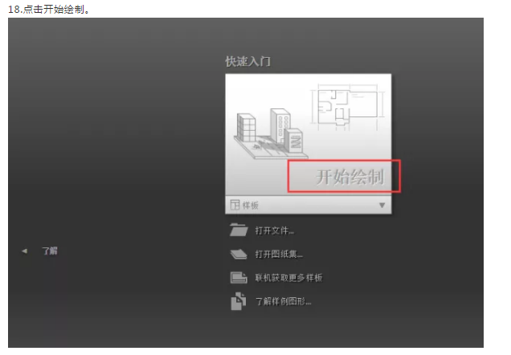The width and height of the screenshot is (511, 355).
Task: Open the 样板 template label
Action: [x=251, y=205]
